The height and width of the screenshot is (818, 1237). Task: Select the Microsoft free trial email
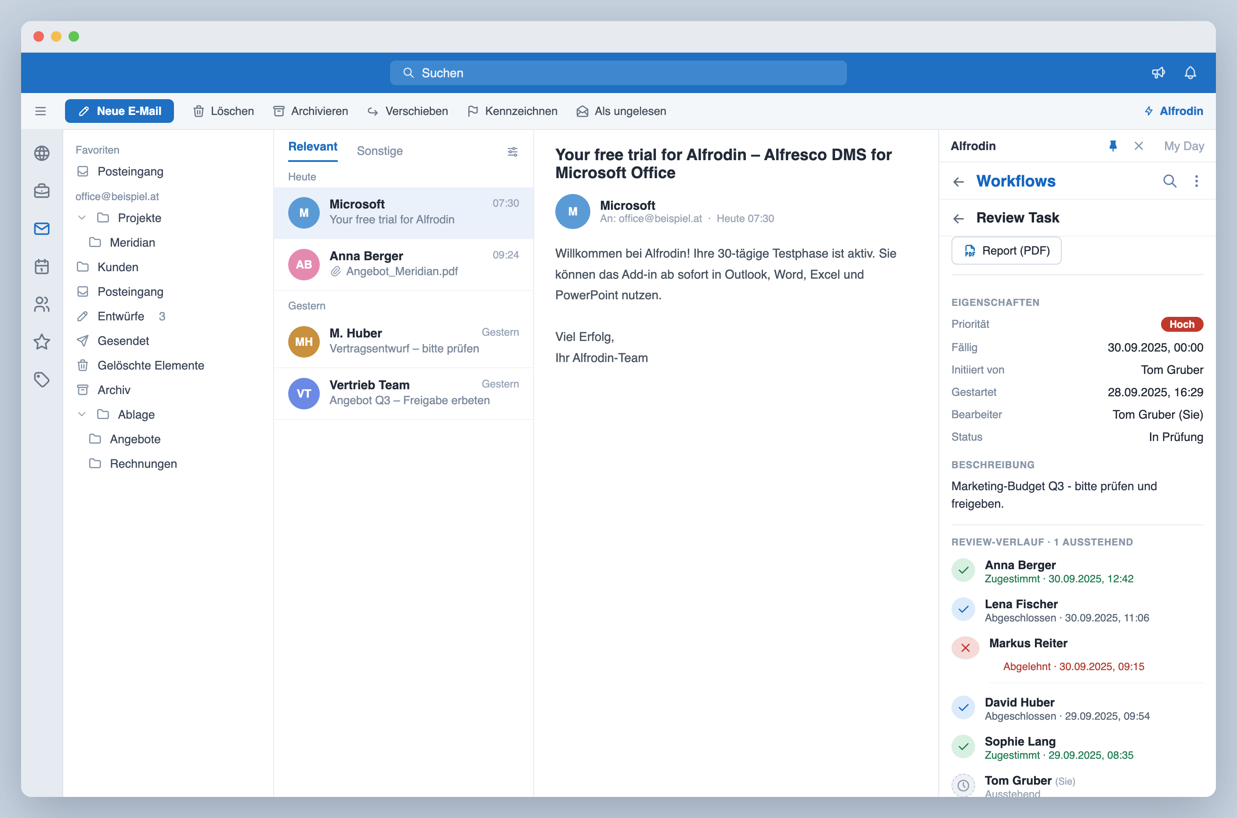click(x=404, y=213)
